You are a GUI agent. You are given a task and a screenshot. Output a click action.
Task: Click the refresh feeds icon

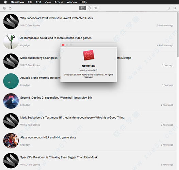[10, 8]
